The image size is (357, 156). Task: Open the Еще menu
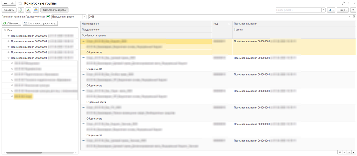[343, 10]
